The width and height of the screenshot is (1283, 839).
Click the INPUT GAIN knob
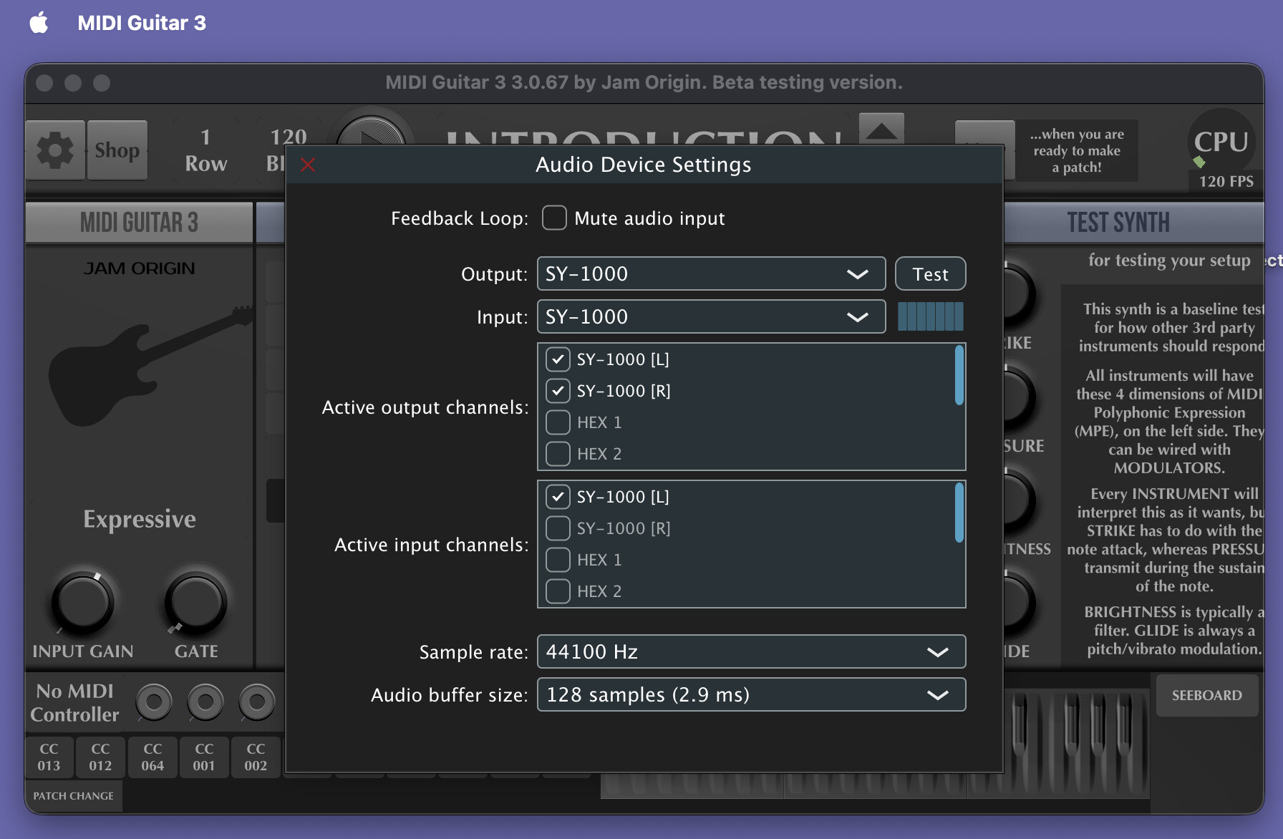pos(82,603)
